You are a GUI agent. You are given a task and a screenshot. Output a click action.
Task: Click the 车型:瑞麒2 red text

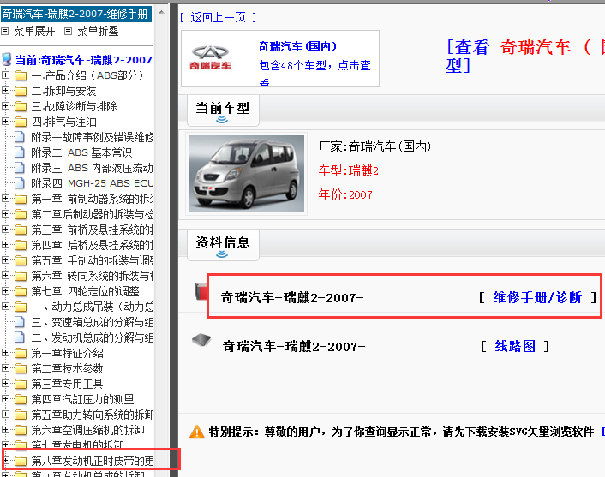349,170
